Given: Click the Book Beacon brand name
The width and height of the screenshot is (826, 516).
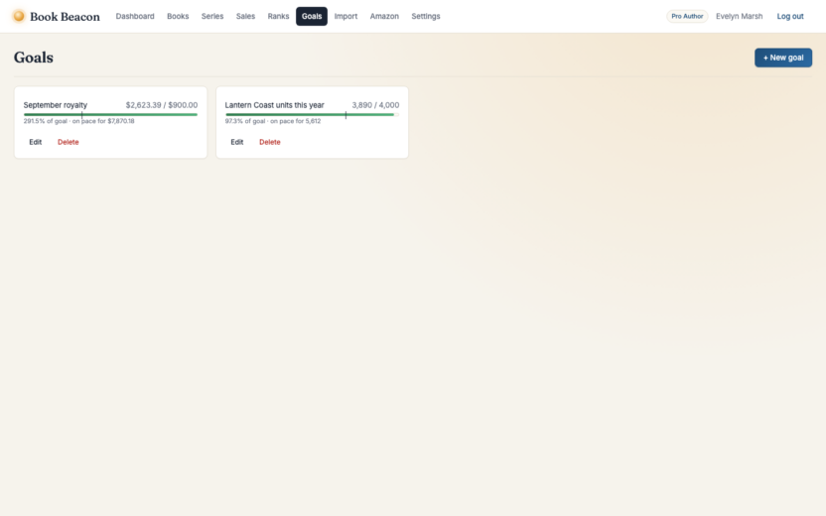Looking at the screenshot, I should pyautogui.click(x=65, y=16).
